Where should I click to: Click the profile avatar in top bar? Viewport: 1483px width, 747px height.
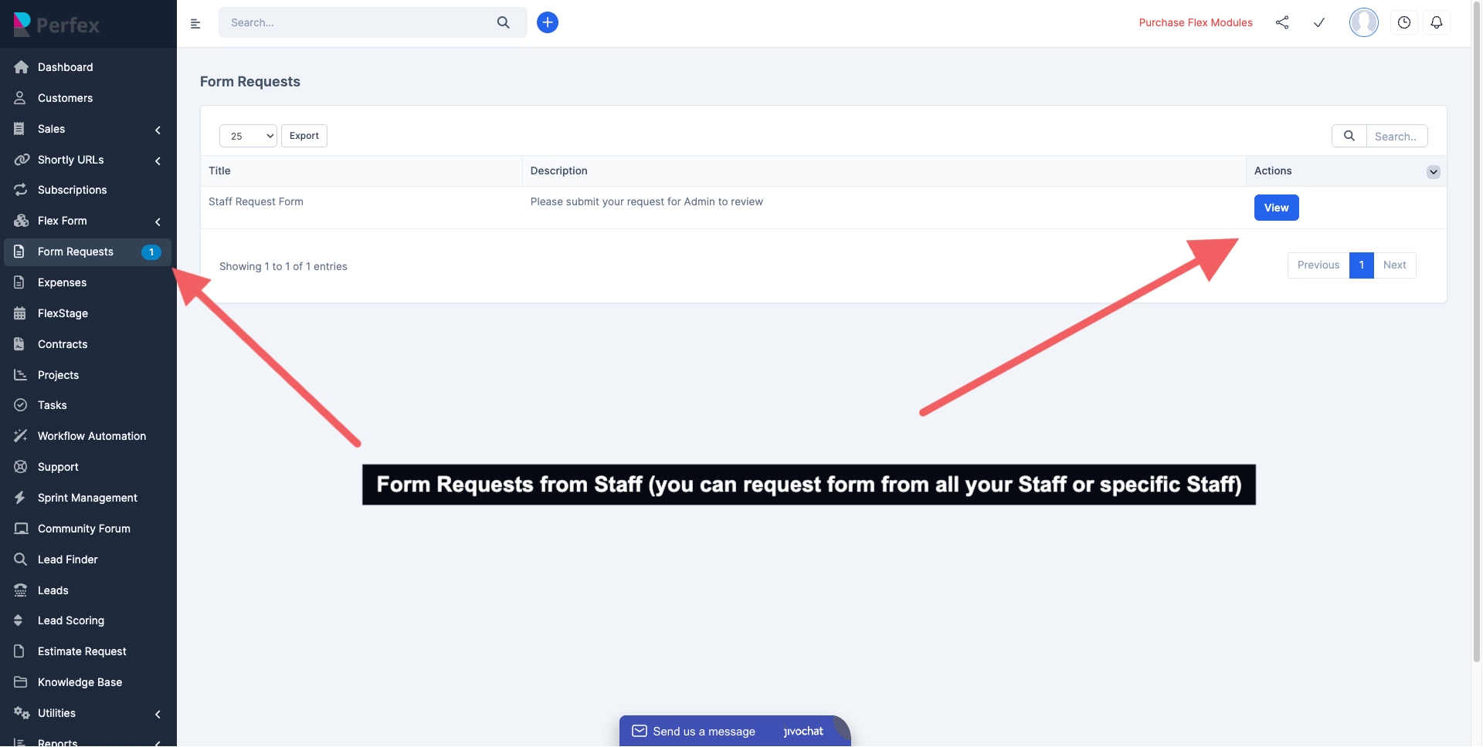click(x=1363, y=22)
